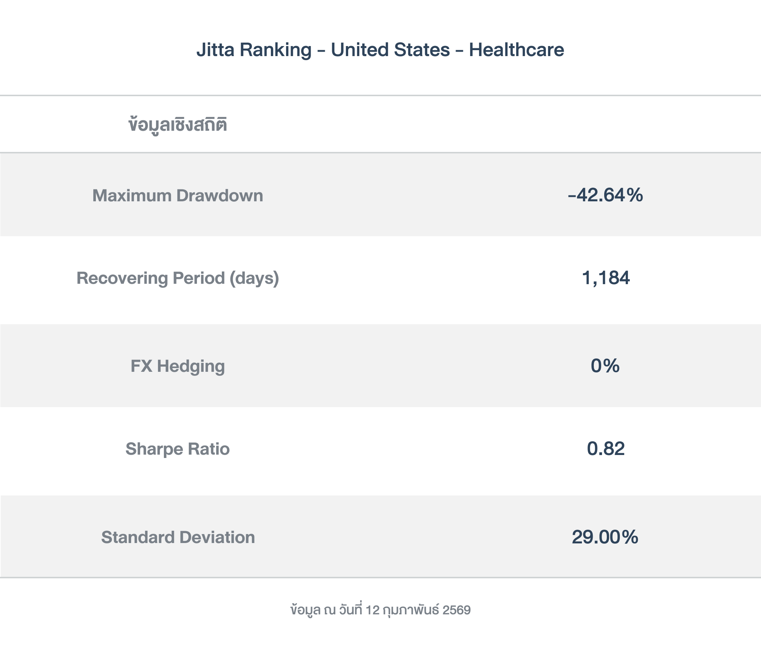Click the word "Healthcare" in the title
The width and height of the screenshot is (761, 650).
pyautogui.click(x=516, y=50)
